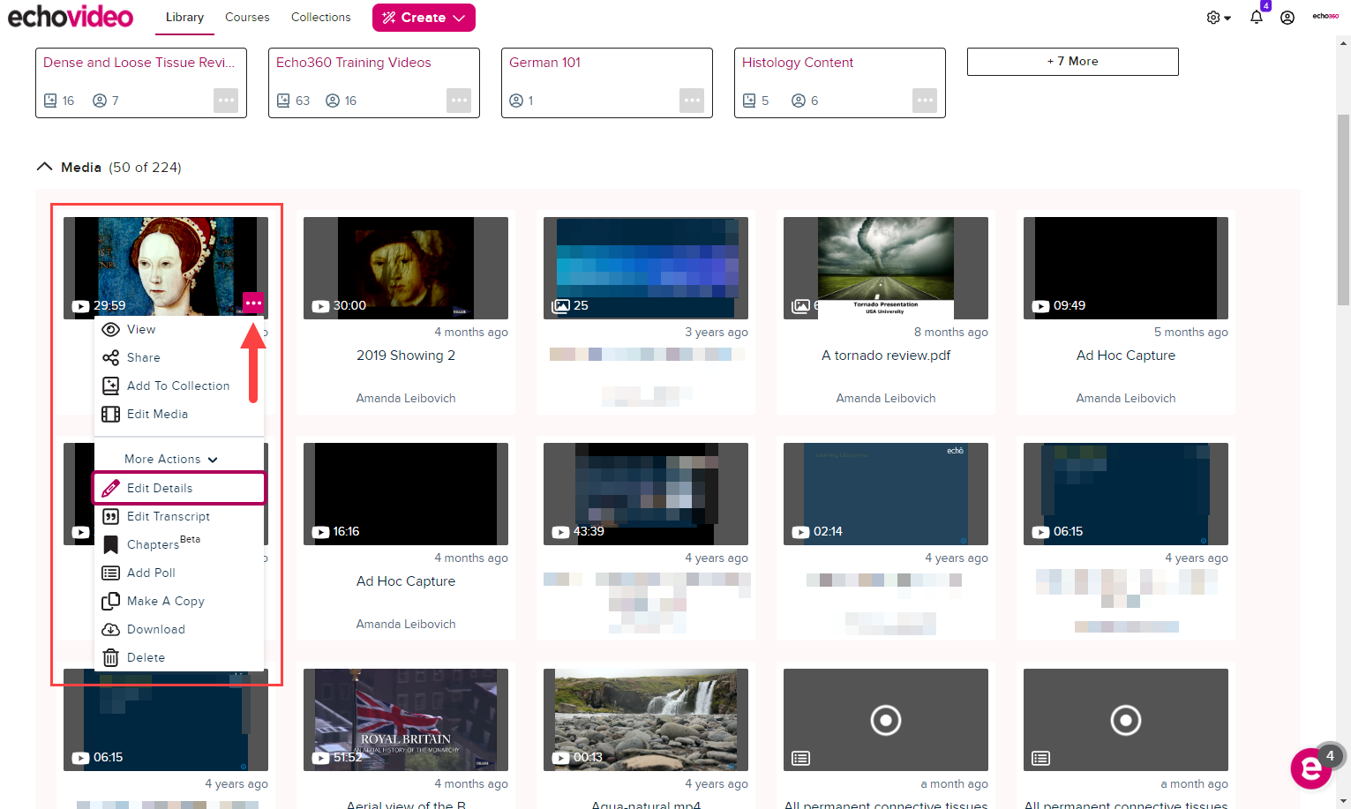Click play icon on the 09:49 Ad Hoc Capture
The height and width of the screenshot is (809, 1351).
point(1040,305)
